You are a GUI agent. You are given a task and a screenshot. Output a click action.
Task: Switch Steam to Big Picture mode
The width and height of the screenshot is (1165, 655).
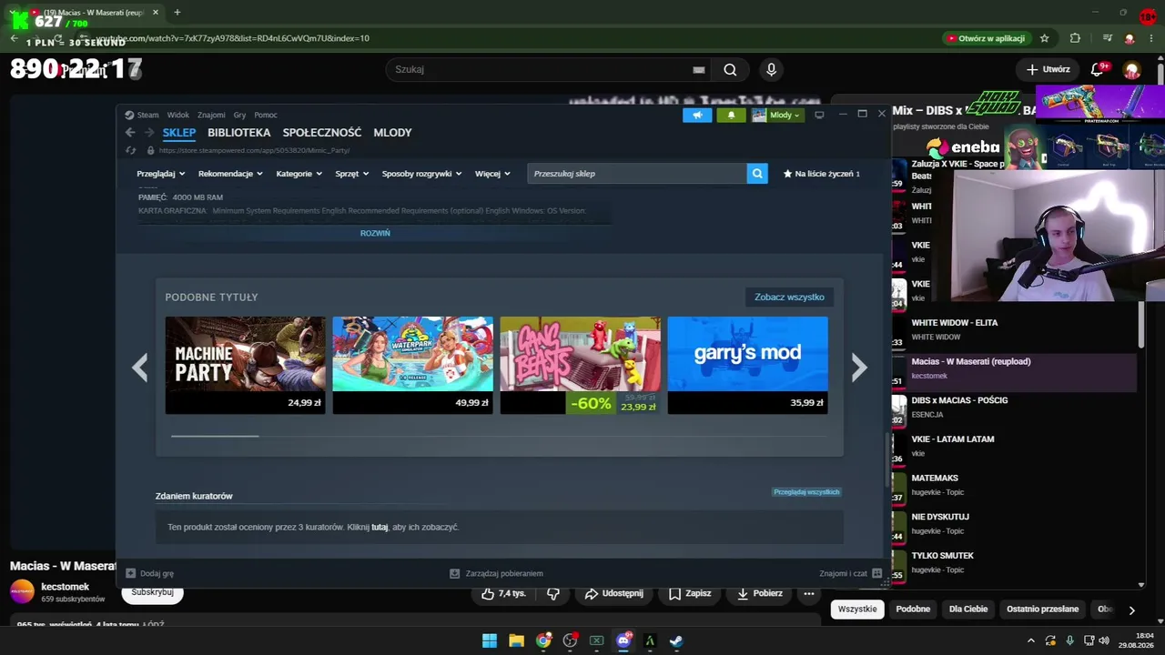click(x=819, y=115)
